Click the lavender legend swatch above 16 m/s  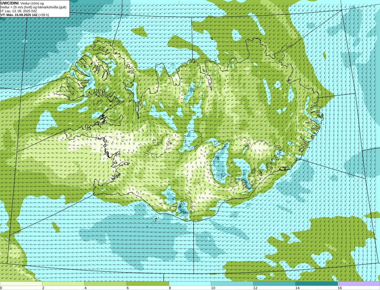(x=359, y=283)
